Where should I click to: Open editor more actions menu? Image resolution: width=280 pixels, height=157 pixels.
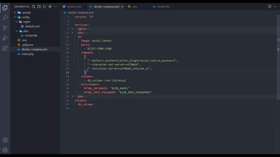click(275, 7)
